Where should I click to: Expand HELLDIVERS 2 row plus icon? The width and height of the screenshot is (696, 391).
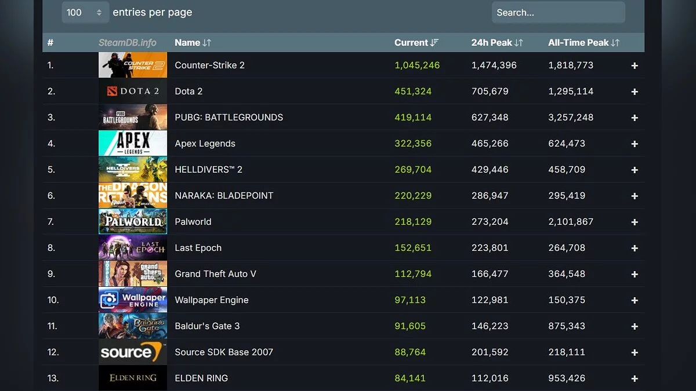coord(635,170)
